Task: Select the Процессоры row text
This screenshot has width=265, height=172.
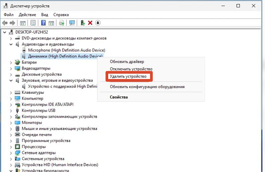Action: [x=34, y=147]
